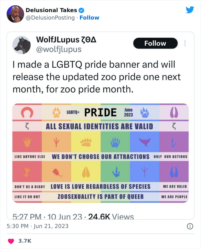Open the @wolfjlupus handle

click(59, 49)
